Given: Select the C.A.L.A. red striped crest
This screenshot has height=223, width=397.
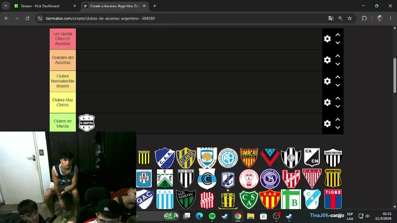Looking at the screenshot, I should click(312, 178).
